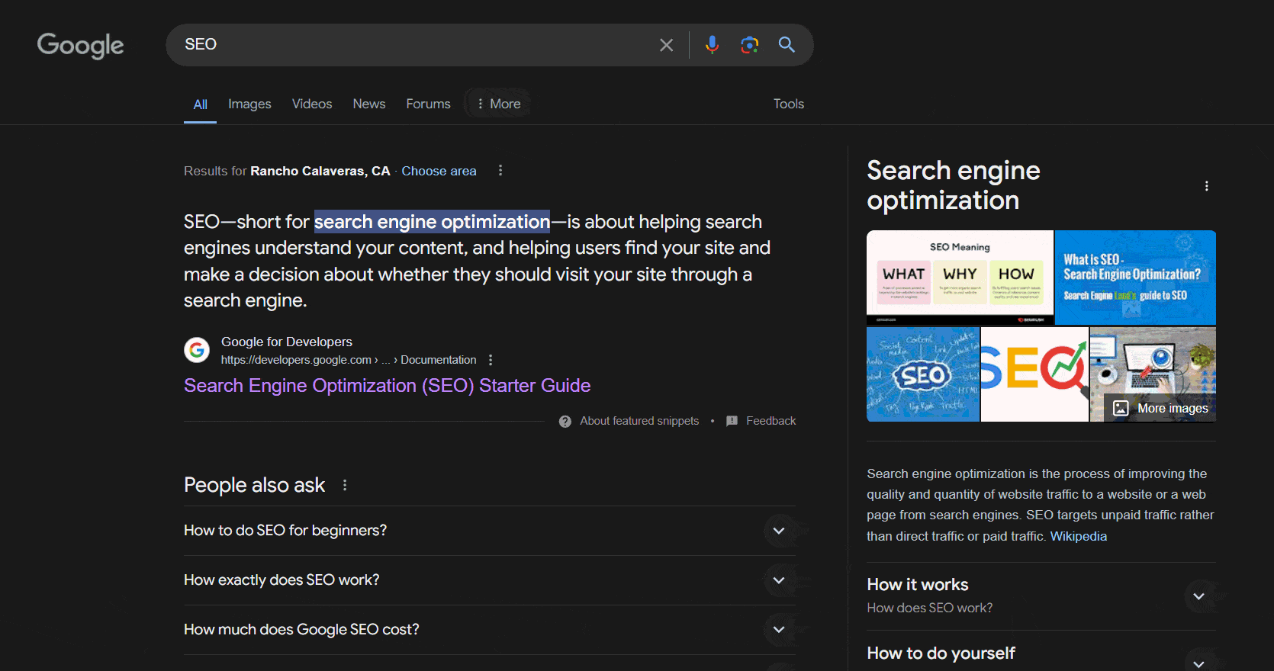
Task: Switch to the Images tab
Action: (x=249, y=104)
